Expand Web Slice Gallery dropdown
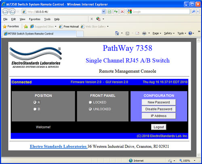The width and height of the screenshot is (202, 164). pyautogui.click(x=108, y=26)
